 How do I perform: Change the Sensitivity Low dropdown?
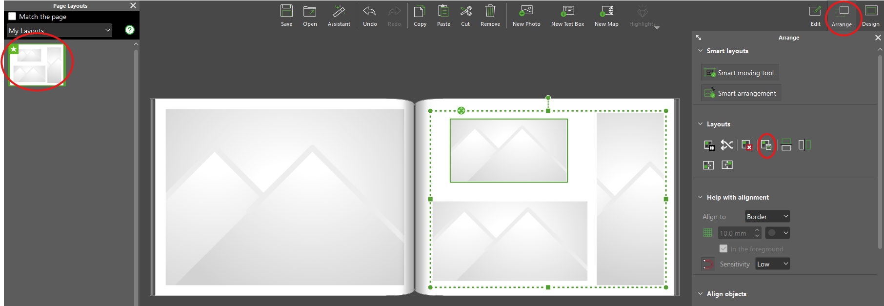click(772, 264)
